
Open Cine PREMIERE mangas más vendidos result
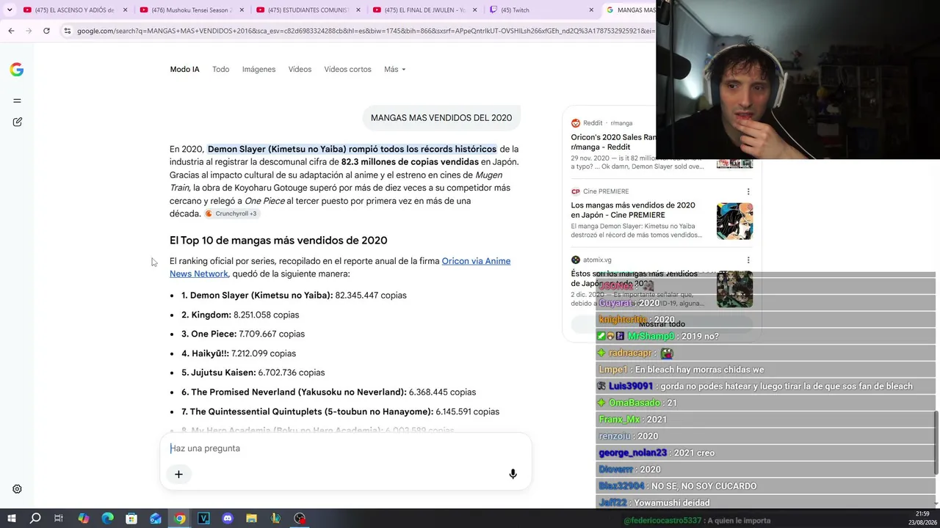[x=633, y=210]
